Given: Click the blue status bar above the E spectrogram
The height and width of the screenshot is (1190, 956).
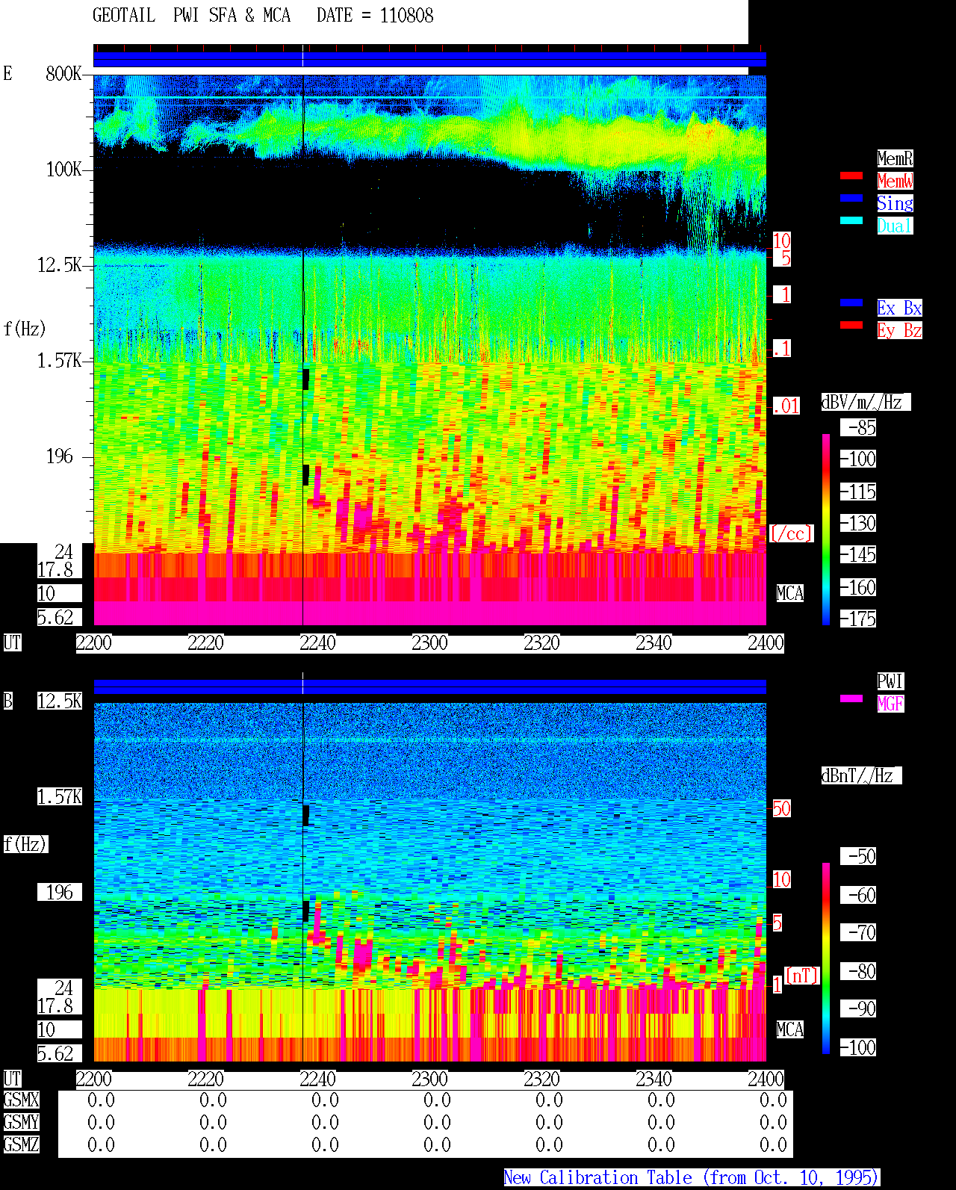Looking at the screenshot, I should pos(429,60).
